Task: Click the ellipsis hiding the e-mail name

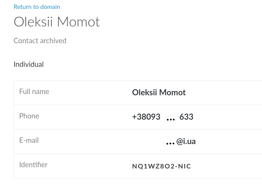Action: [170, 143]
